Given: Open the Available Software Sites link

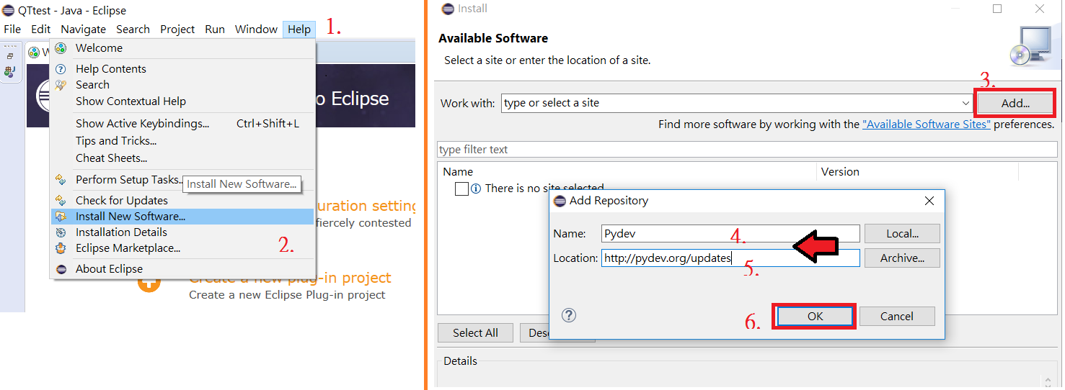Looking at the screenshot, I should 927,124.
